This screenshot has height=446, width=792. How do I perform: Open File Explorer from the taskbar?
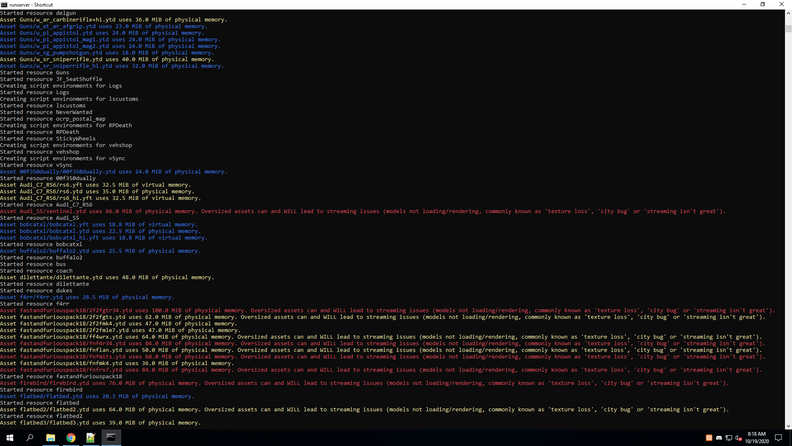click(50, 438)
